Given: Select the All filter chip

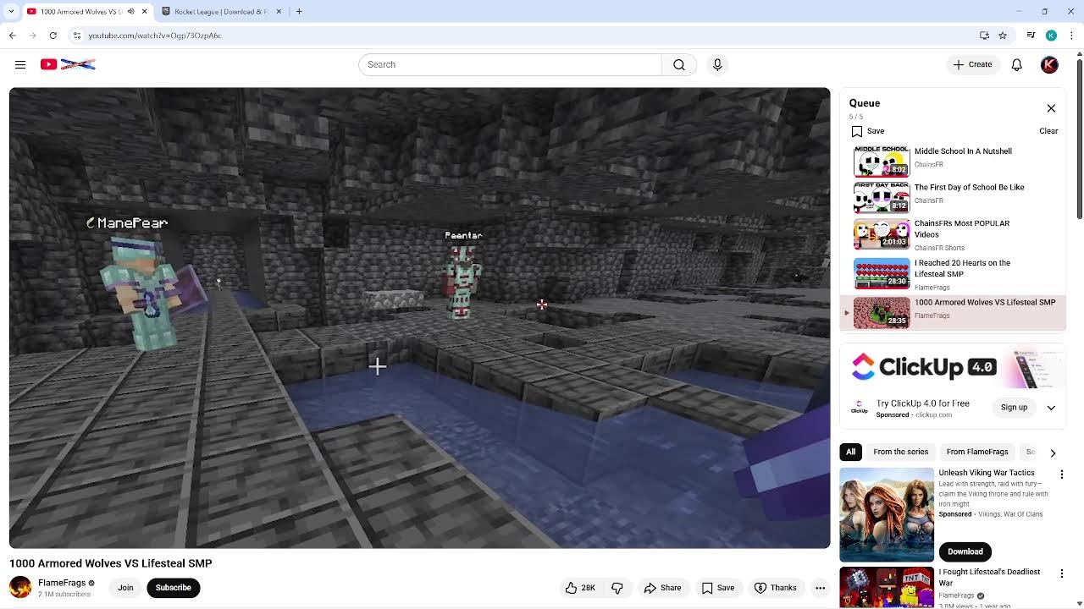Looking at the screenshot, I should click(x=850, y=452).
